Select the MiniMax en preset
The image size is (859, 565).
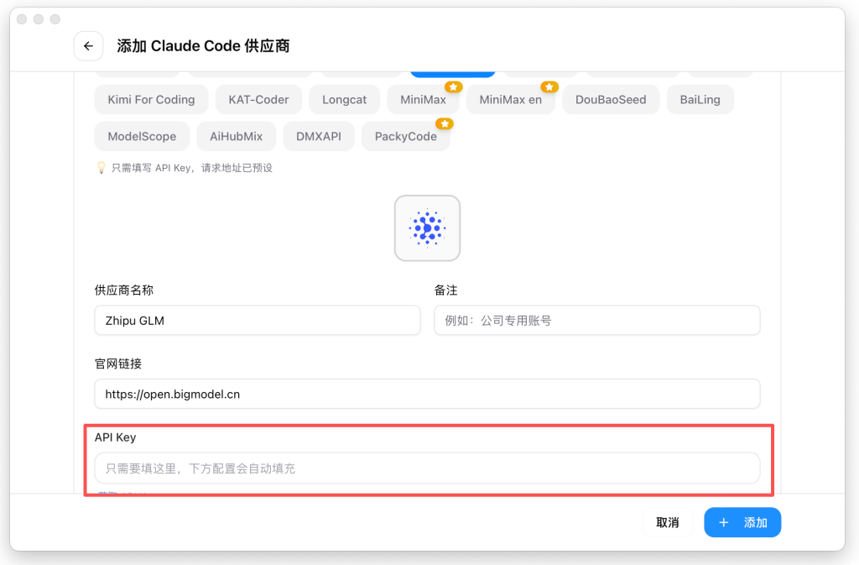coord(510,99)
